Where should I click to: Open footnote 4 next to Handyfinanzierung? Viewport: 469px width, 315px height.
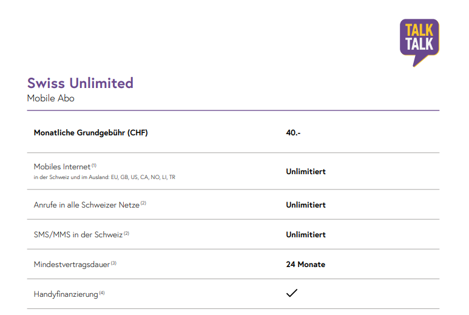102,293
